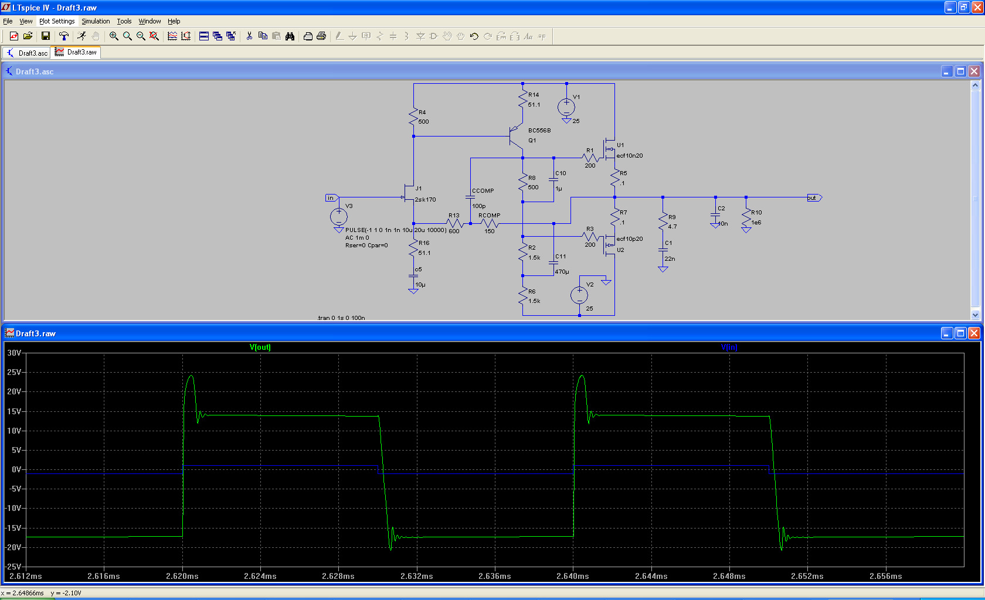The height and width of the screenshot is (600, 985).
Task: Select the Inductor placement tool
Action: pyautogui.click(x=407, y=36)
